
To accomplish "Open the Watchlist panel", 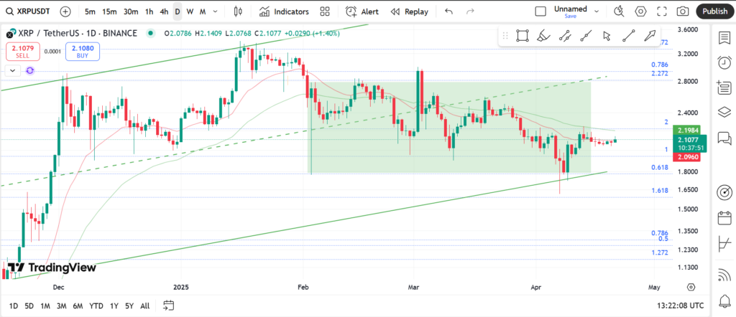I will [x=724, y=38].
